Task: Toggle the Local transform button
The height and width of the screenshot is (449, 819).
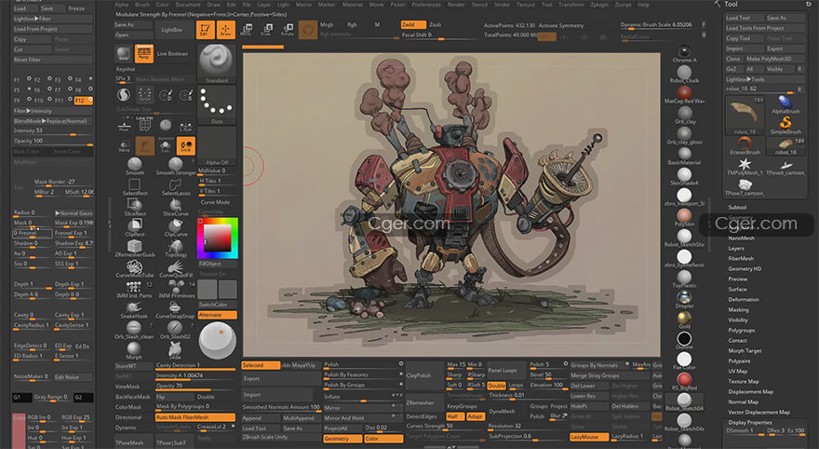Action: coord(186,146)
